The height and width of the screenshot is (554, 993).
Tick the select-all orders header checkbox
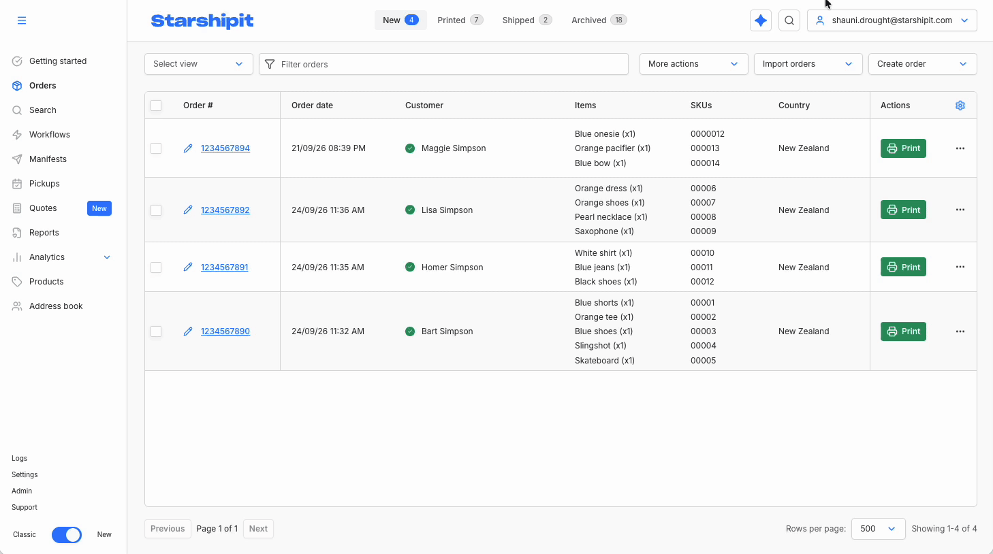click(156, 105)
